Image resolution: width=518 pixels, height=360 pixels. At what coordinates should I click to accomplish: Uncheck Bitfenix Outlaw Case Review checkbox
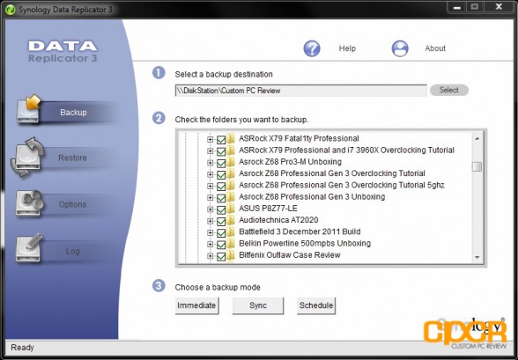pyautogui.click(x=221, y=256)
